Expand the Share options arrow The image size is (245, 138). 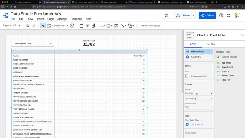coord(194,15)
